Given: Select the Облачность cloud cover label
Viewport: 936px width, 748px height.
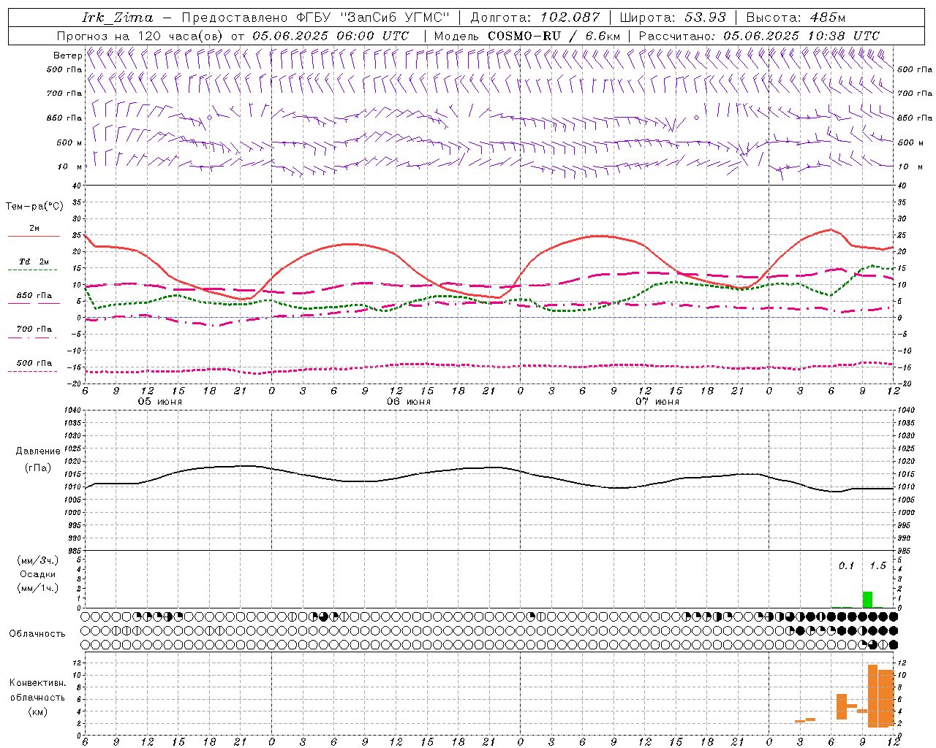Looking at the screenshot, I should tap(37, 634).
